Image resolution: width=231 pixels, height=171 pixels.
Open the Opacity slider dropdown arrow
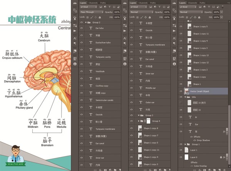point(222,12)
